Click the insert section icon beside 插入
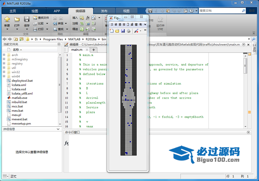Viewport: 259px width, 181px height. (82, 18)
